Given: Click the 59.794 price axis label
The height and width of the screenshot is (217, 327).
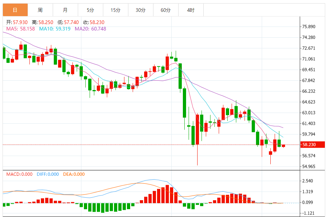Looking at the screenshot, I should [x=309, y=134].
